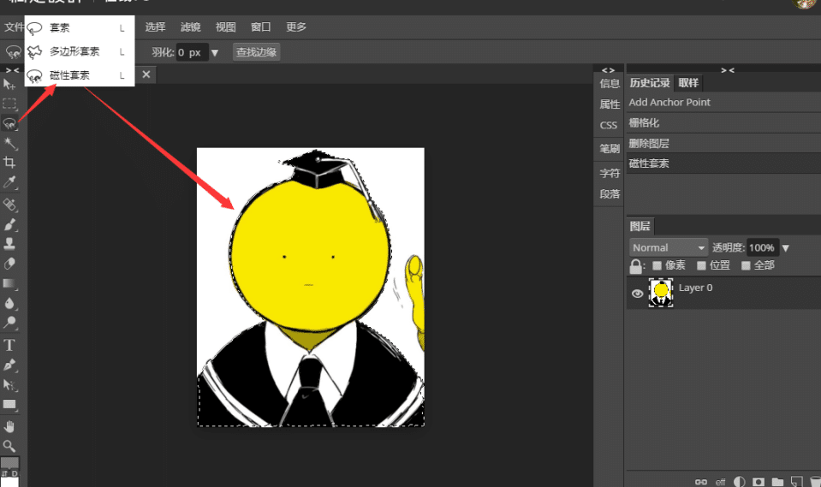Select the Magic Wand tool
Viewport: 821px width, 487px height.
10,143
